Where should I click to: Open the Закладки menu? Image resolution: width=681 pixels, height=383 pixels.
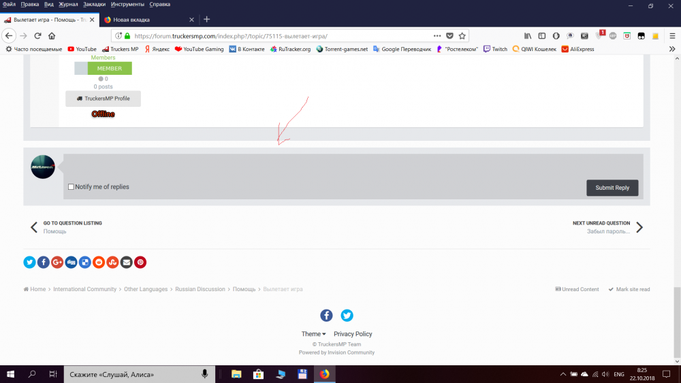94,4
